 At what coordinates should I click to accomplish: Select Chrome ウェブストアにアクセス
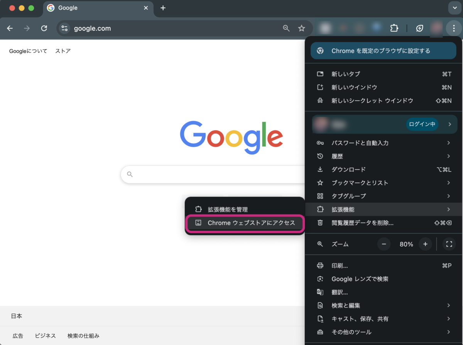pyautogui.click(x=245, y=223)
